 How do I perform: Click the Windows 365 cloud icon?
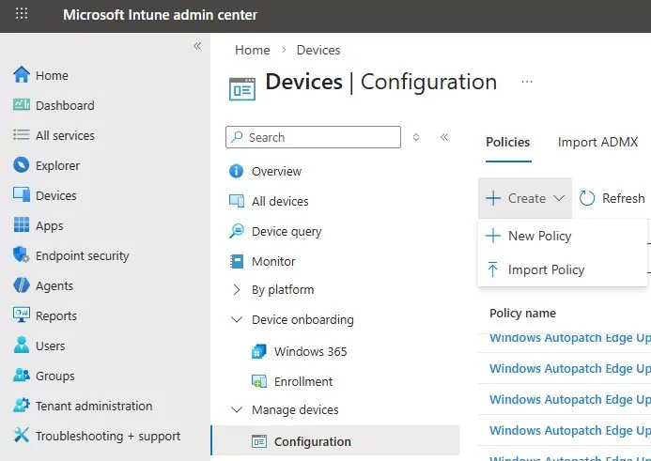point(258,351)
